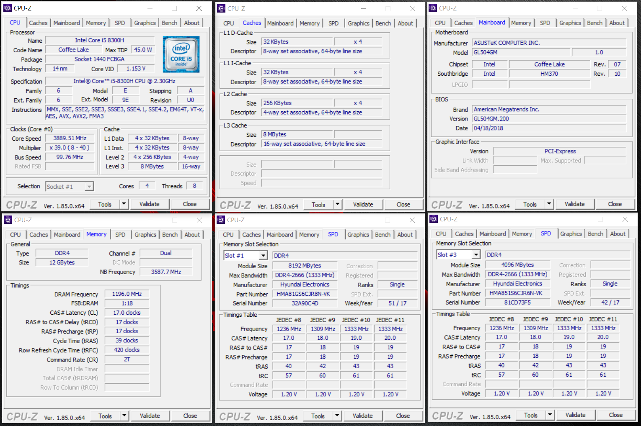641x426 pixels.
Task: Click the CPU-Z app icon in the Mainboard window title bar
Action: [433, 8]
